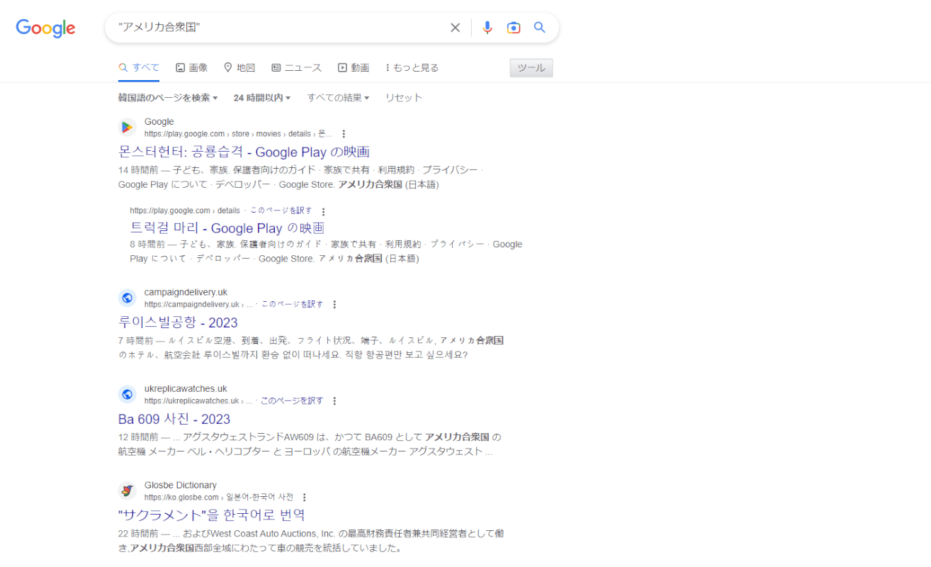The height and width of the screenshot is (567, 931).
Task: Switch to the ニュース news tab
Action: (x=296, y=68)
